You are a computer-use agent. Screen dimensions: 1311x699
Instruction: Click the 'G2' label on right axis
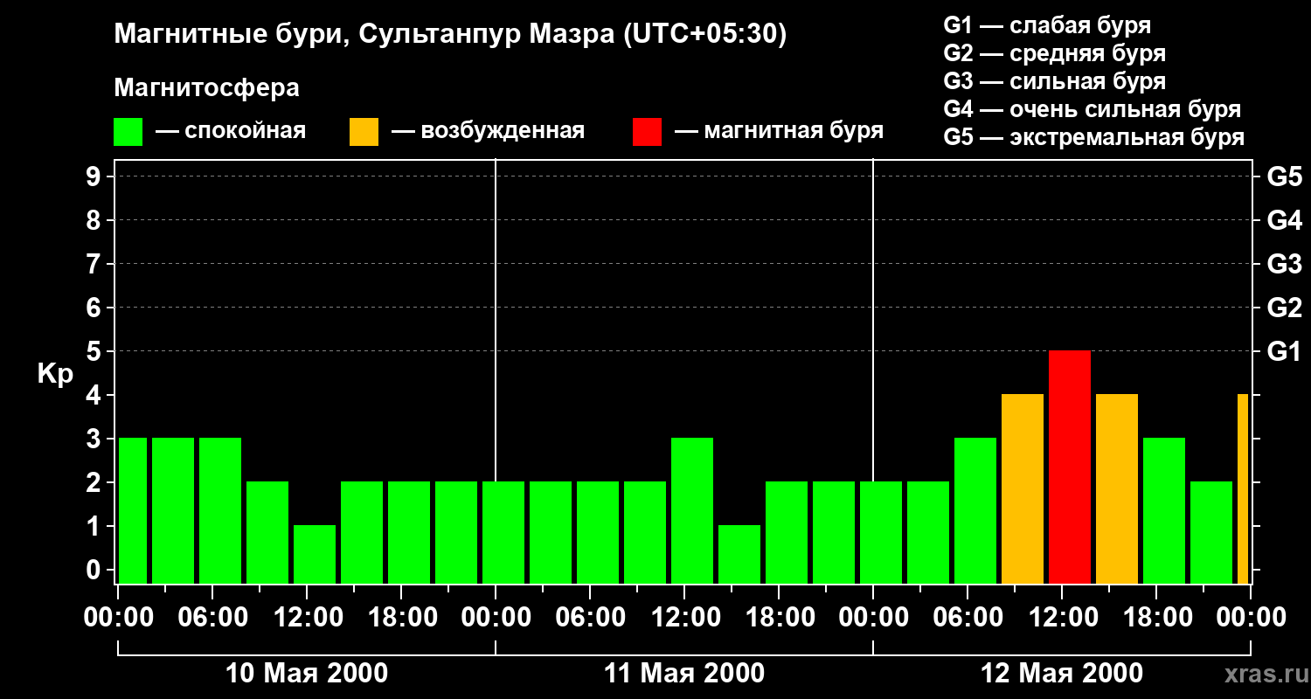pos(1285,308)
